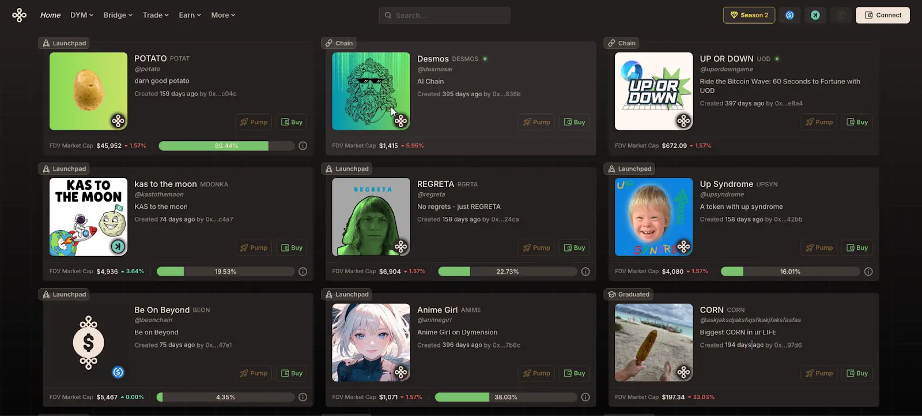Click into the Search field

pyautogui.click(x=444, y=15)
